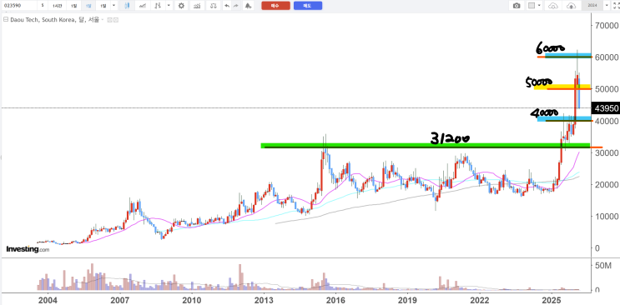Click the alert bell icon in toolbar
The height and width of the screenshot is (305, 620).
(x=248, y=6)
